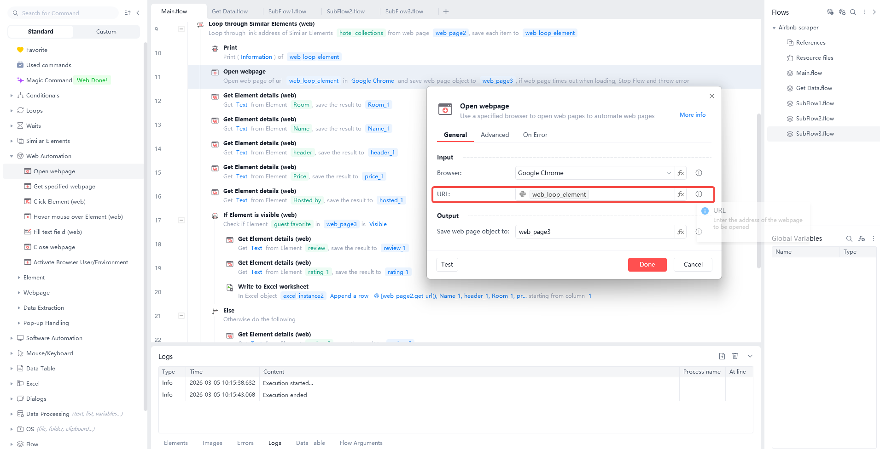The width and height of the screenshot is (880, 449).
Task: Open the fx expression editor beside URL field
Action: pyautogui.click(x=681, y=194)
